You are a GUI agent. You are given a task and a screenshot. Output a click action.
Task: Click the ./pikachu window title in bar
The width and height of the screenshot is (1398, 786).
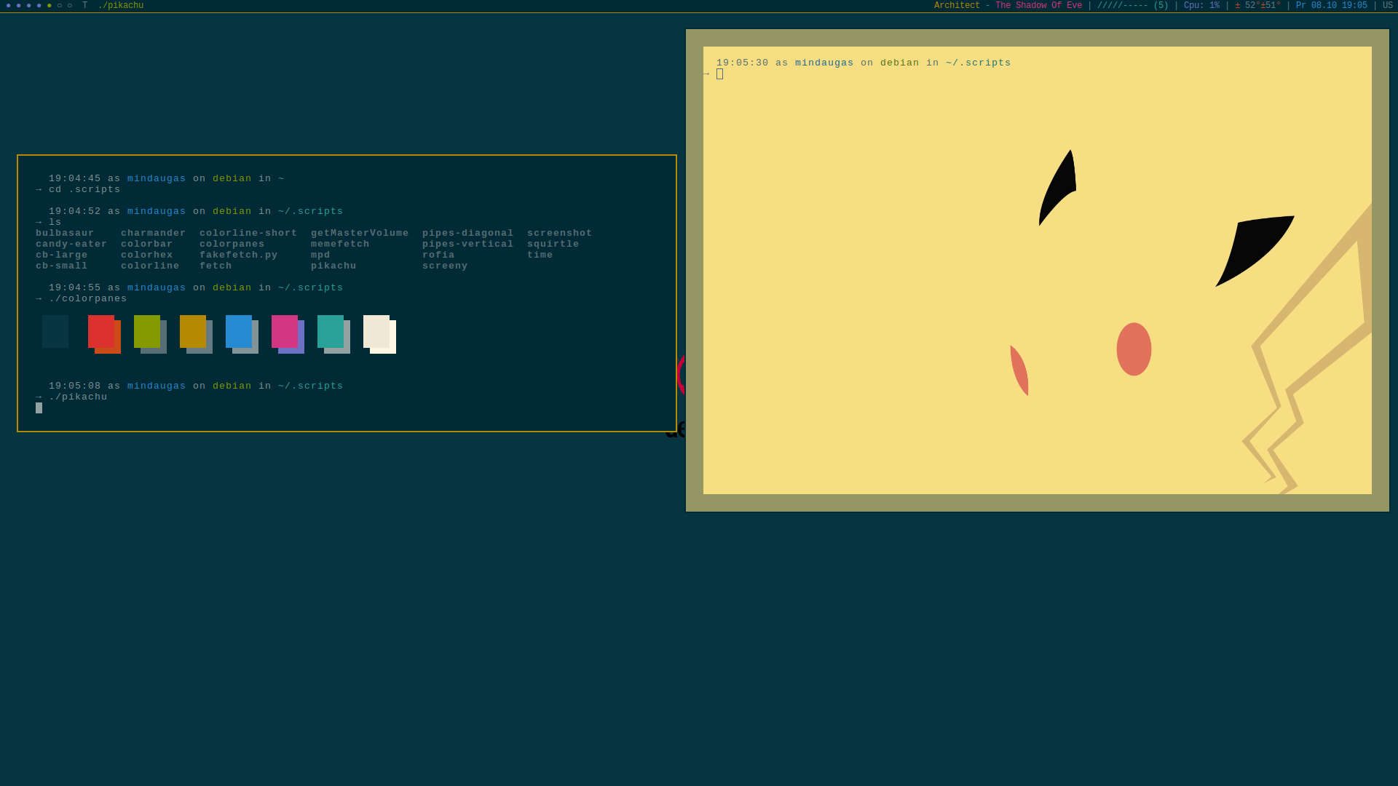tap(121, 6)
